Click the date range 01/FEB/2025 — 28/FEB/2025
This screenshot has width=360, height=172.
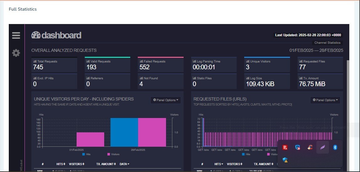(x=316, y=50)
